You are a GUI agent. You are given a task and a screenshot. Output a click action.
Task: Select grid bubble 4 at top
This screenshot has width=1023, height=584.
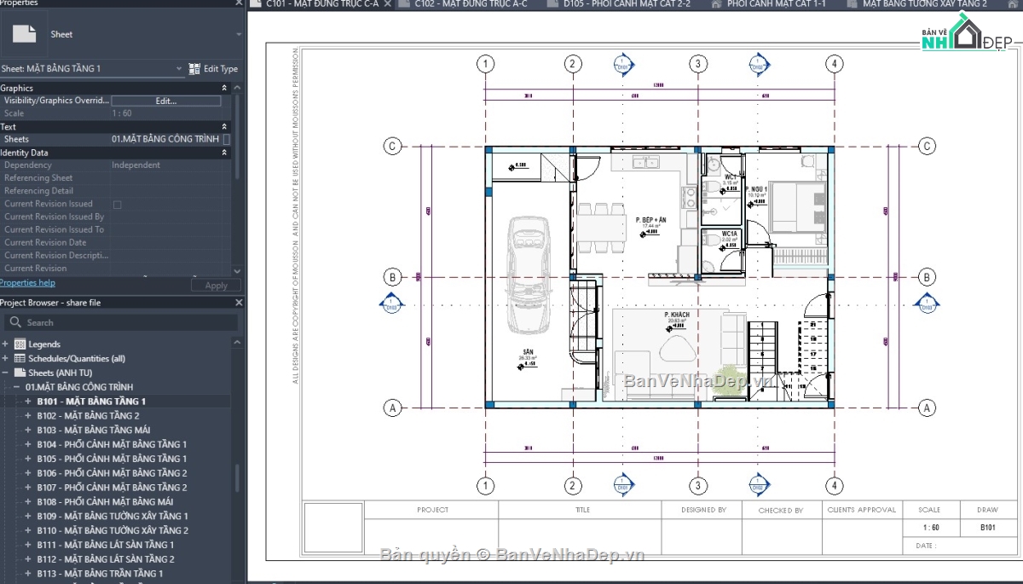835,63
